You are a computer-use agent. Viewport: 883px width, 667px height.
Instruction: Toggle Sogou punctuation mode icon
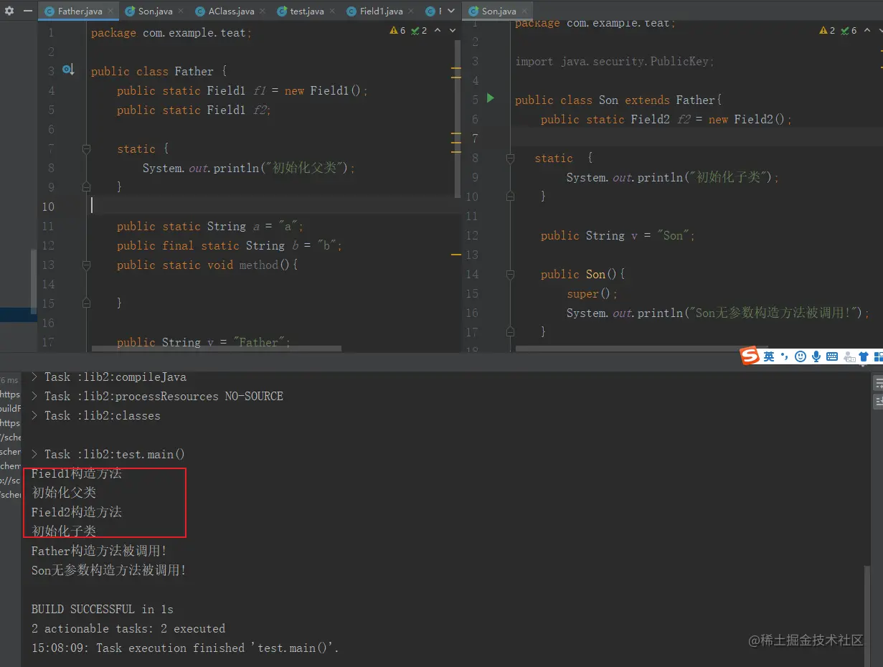(x=784, y=356)
